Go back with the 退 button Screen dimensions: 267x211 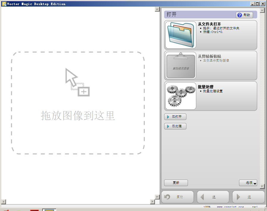pos(213,197)
